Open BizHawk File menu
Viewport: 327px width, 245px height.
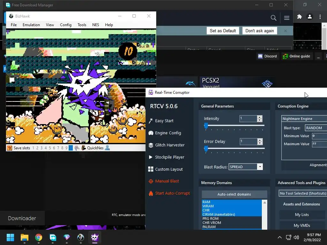14,25
